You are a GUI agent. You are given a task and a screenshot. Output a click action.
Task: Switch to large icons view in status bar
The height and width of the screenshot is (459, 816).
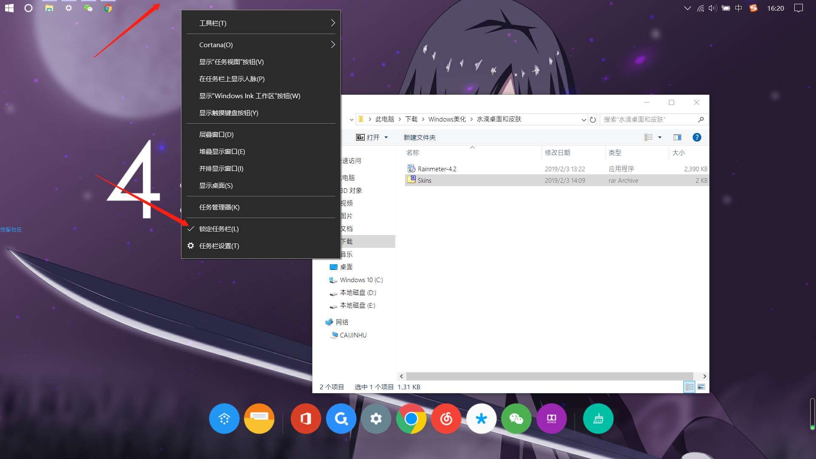[x=701, y=387]
